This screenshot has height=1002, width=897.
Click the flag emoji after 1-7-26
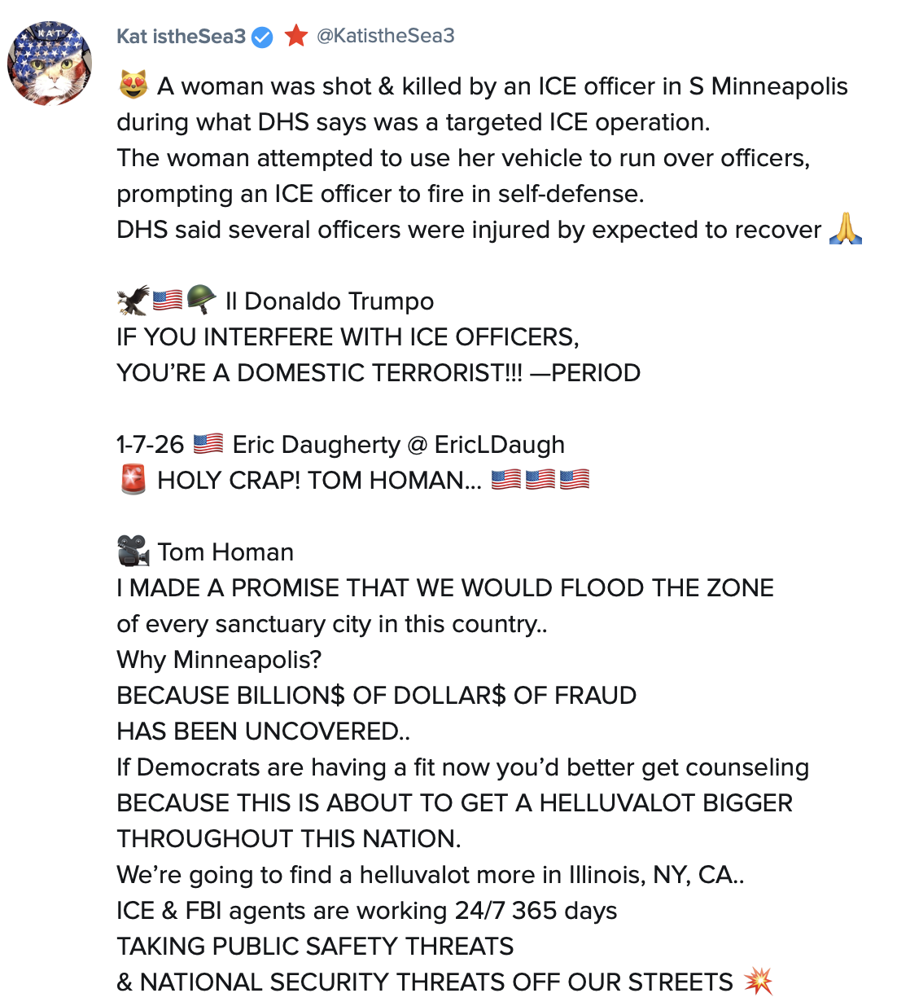tap(208, 444)
